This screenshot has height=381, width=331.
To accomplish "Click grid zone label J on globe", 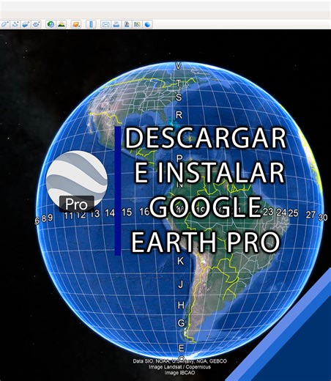I will tap(181, 284).
